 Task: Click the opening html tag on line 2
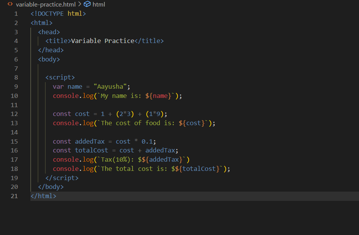point(42,23)
